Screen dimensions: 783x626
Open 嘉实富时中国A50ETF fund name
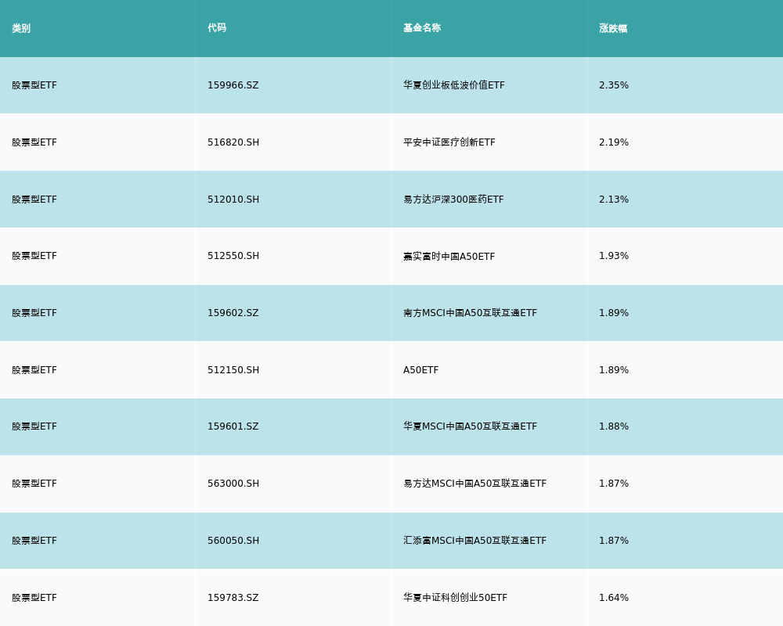[449, 256]
